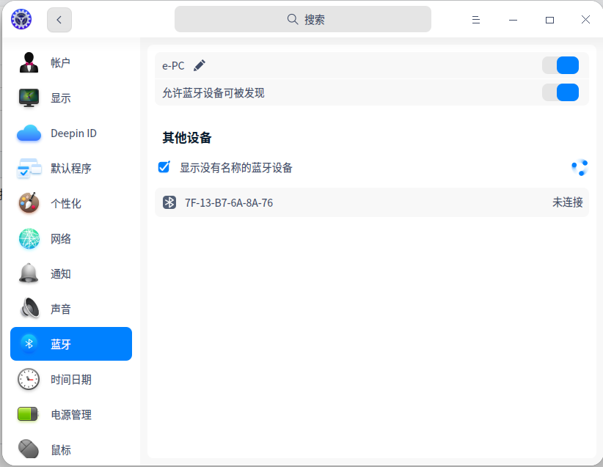Viewport: 603px width, 467px height.
Task: Open Deepin ID settings via cloud icon
Action: (x=28, y=133)
